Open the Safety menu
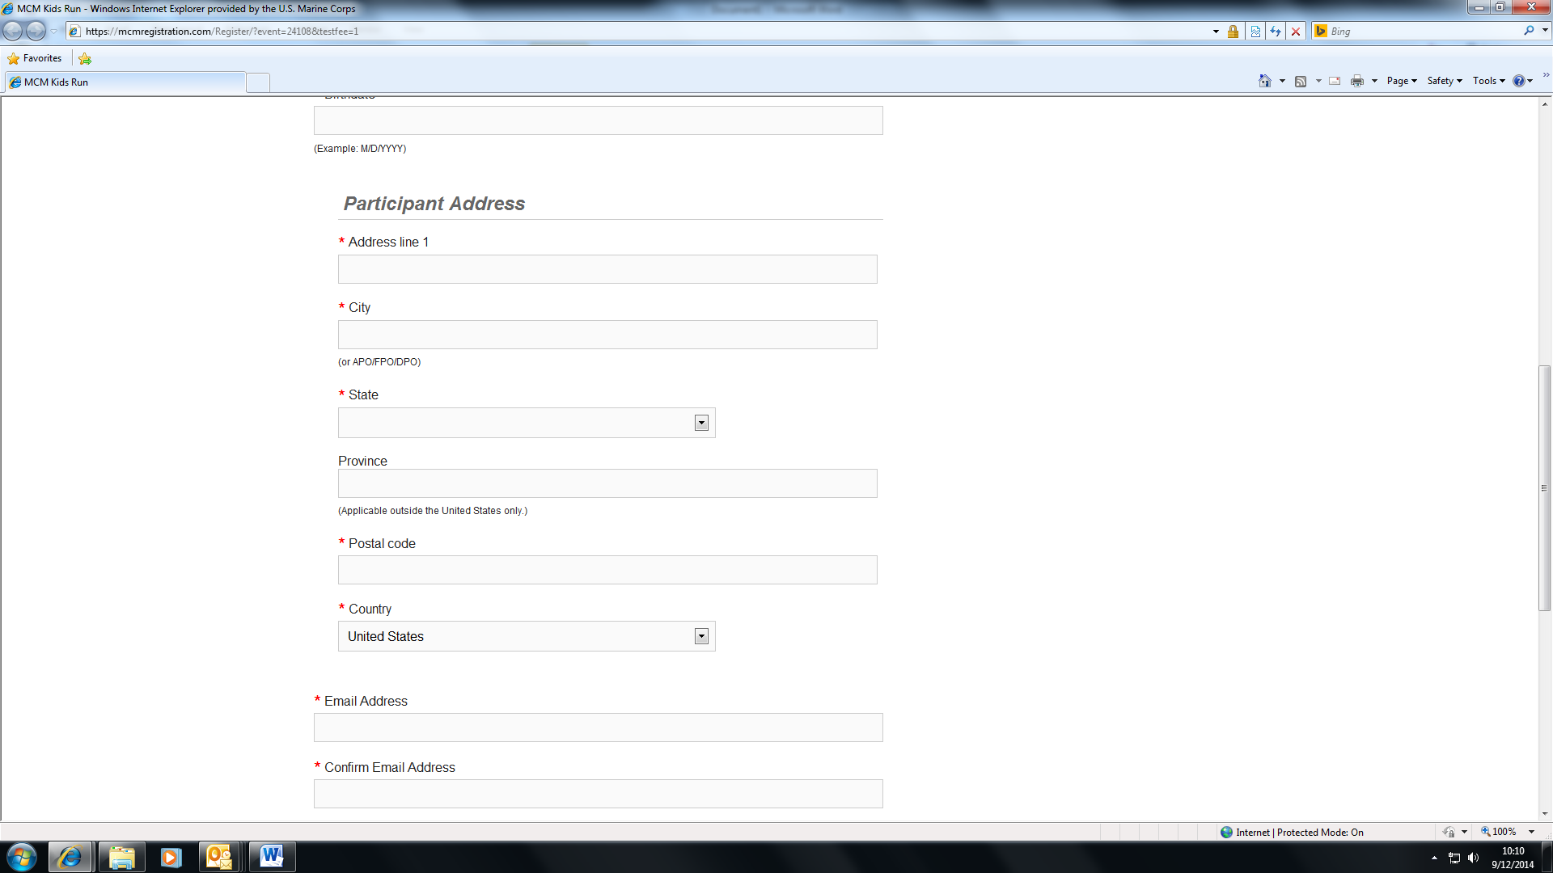The width and height of the screenshot is (1553, 873). click(x=1444, y=81)
